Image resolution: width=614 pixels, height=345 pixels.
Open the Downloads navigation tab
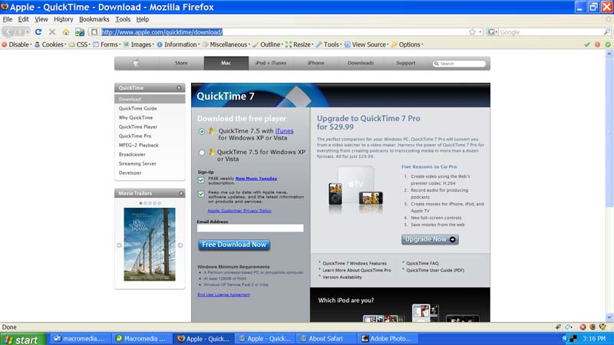(x=361, y=63)
